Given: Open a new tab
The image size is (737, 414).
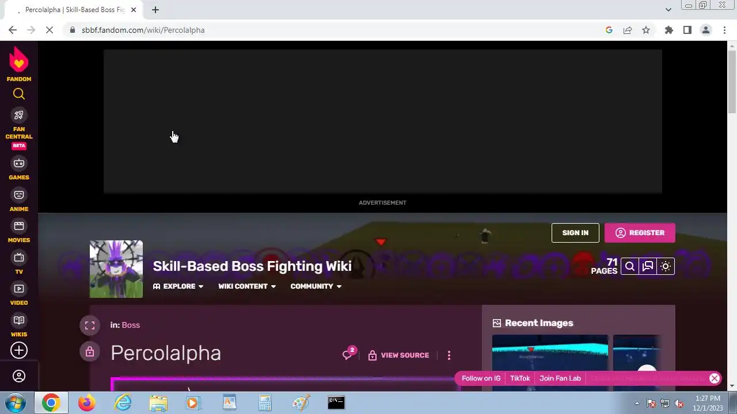Looking at the screenshot, I should [x=155, y=10].
